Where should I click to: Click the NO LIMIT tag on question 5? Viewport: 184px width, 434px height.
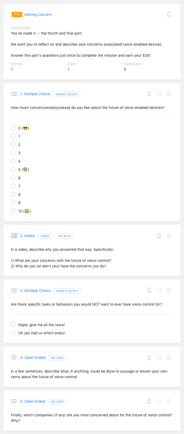pyautogui.click(x=57, y=402)
